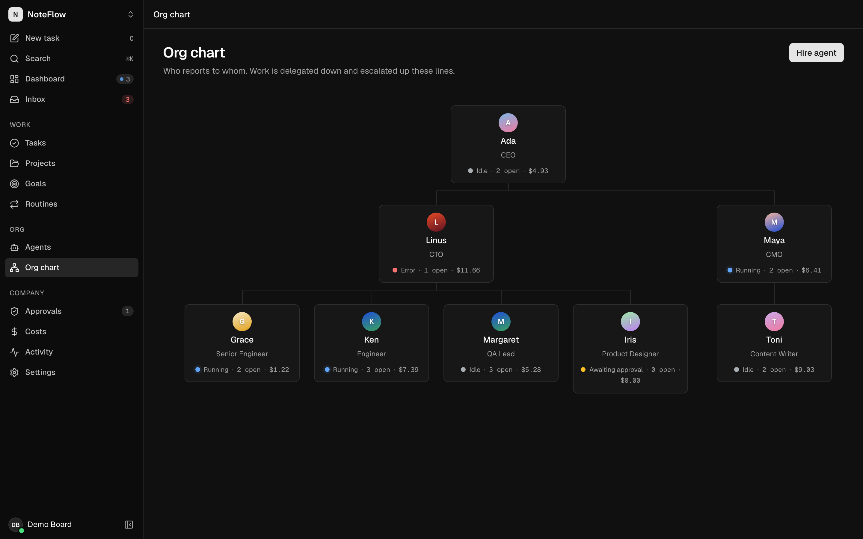Screen dimensions: 863x539
Task: Navigate to Routines in sidebar
Action: pos(71,204)
